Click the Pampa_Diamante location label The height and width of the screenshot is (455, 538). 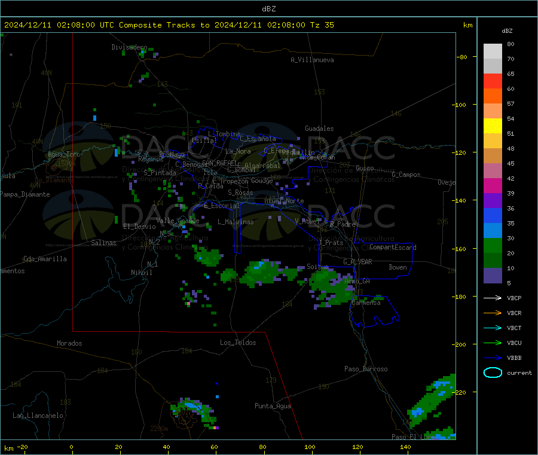(x=25, y=194)
